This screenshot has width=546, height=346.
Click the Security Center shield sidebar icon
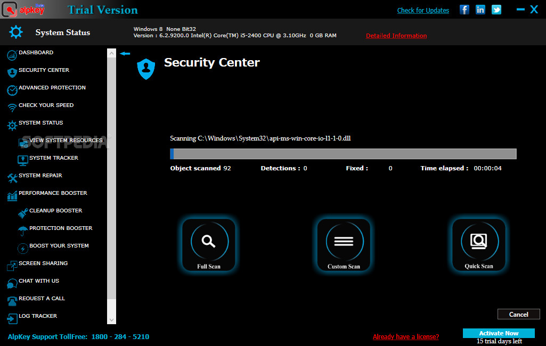12,72
